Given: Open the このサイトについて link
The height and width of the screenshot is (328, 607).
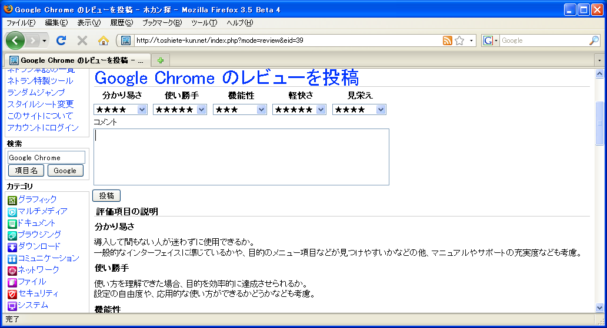Looking at the screenshot, I should pyautogui.click(x=40, y=116).
